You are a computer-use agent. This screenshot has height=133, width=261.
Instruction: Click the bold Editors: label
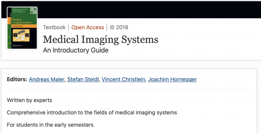(x=17, y=79)
